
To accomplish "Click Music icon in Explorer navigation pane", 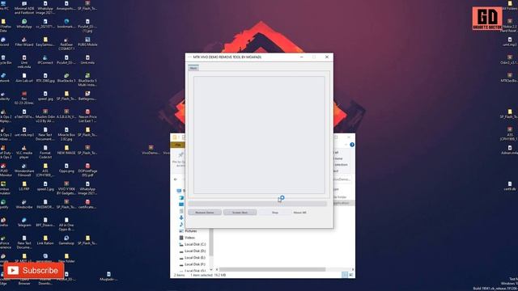I will pos(181,225).
